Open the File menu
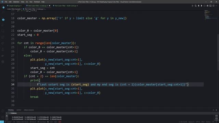 pyautogui.click(x=6, y=2)
